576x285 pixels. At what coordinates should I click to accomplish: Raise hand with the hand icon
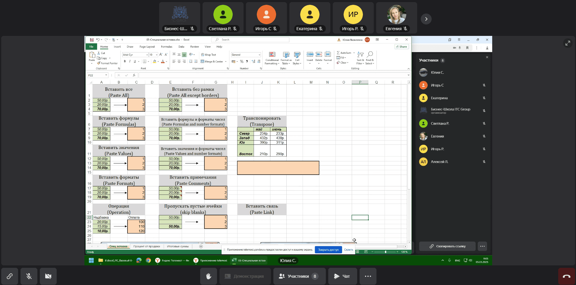coord(208,276)
